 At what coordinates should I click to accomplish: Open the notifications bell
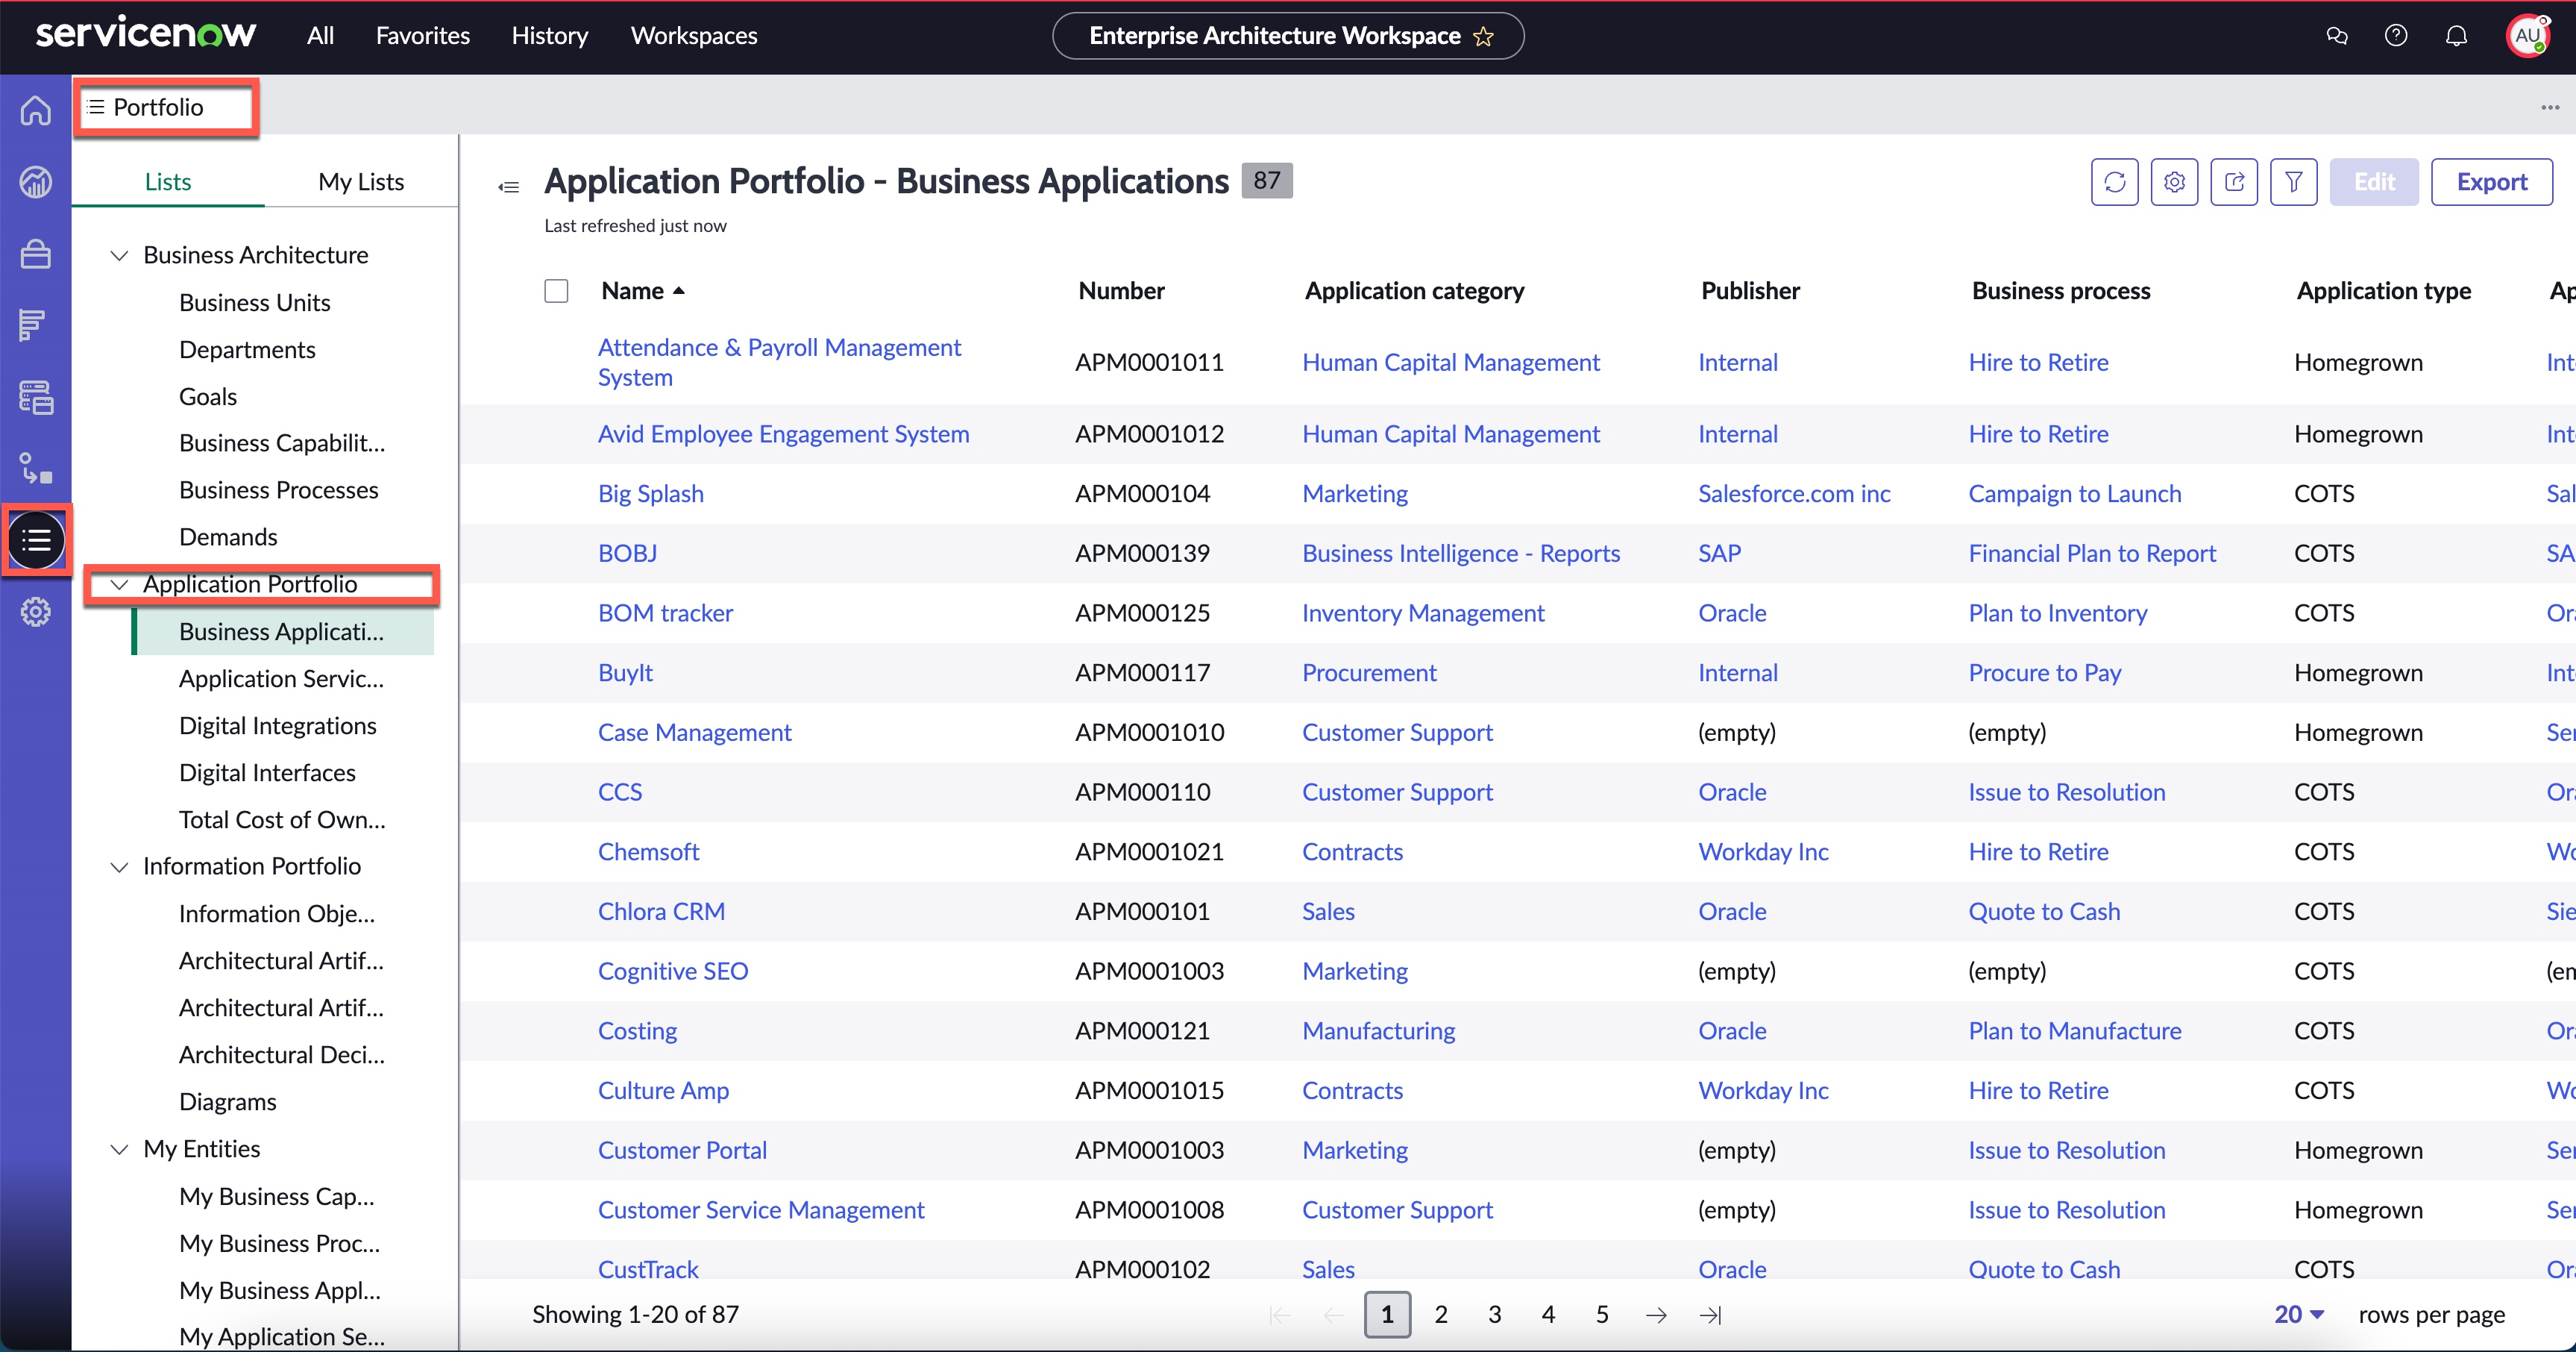pos(2456,36)
